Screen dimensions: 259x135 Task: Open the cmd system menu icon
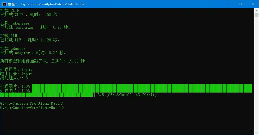pyautogui.click(x=4, y=4)
